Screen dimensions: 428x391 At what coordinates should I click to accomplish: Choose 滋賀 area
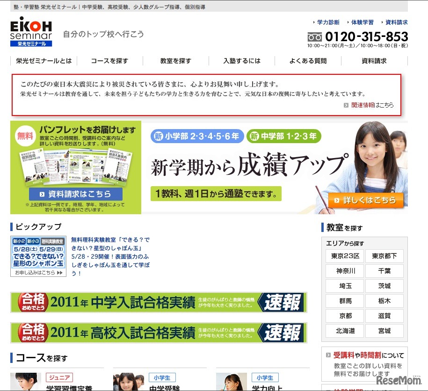(x=384, y=316)
